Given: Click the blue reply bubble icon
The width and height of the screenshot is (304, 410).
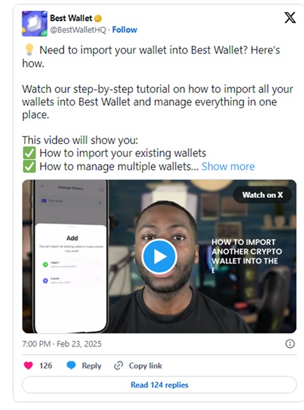Looking at the screenshot, I should click(71, 365).
